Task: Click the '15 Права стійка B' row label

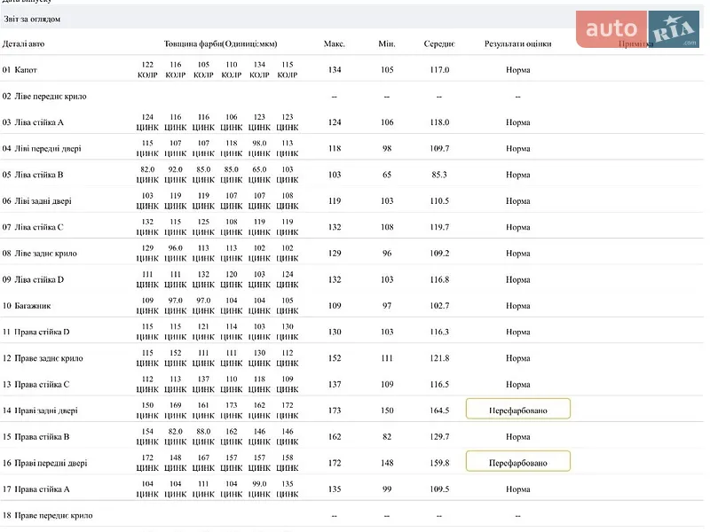Action: 35,437
